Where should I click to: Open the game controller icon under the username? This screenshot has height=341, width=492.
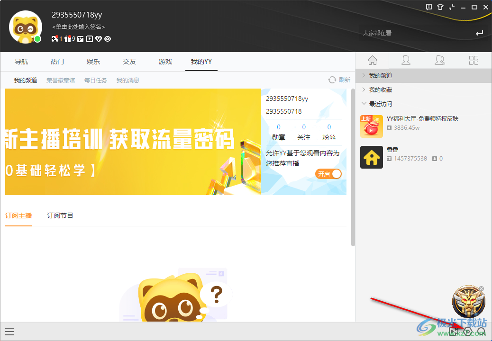55,39
